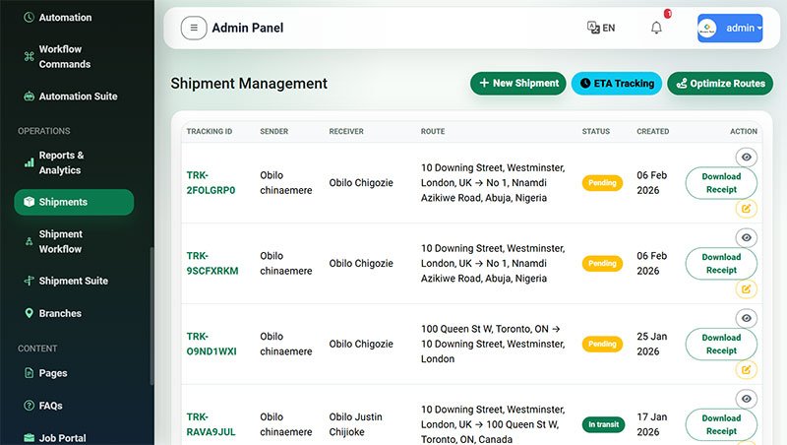View shipment TRK-9SCFXRKM with eye icon

pyautogui.click(x=747, y=237)
